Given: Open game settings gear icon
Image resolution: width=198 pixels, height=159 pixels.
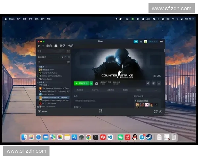Looking at the screenshot, I should 148,83.
